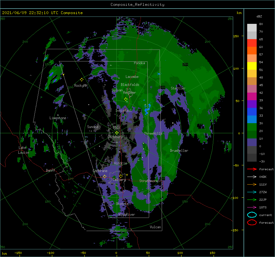Click the Blackfalds label on the map
The width and height of the screenshot is (275, 257).
click(130, 85)
